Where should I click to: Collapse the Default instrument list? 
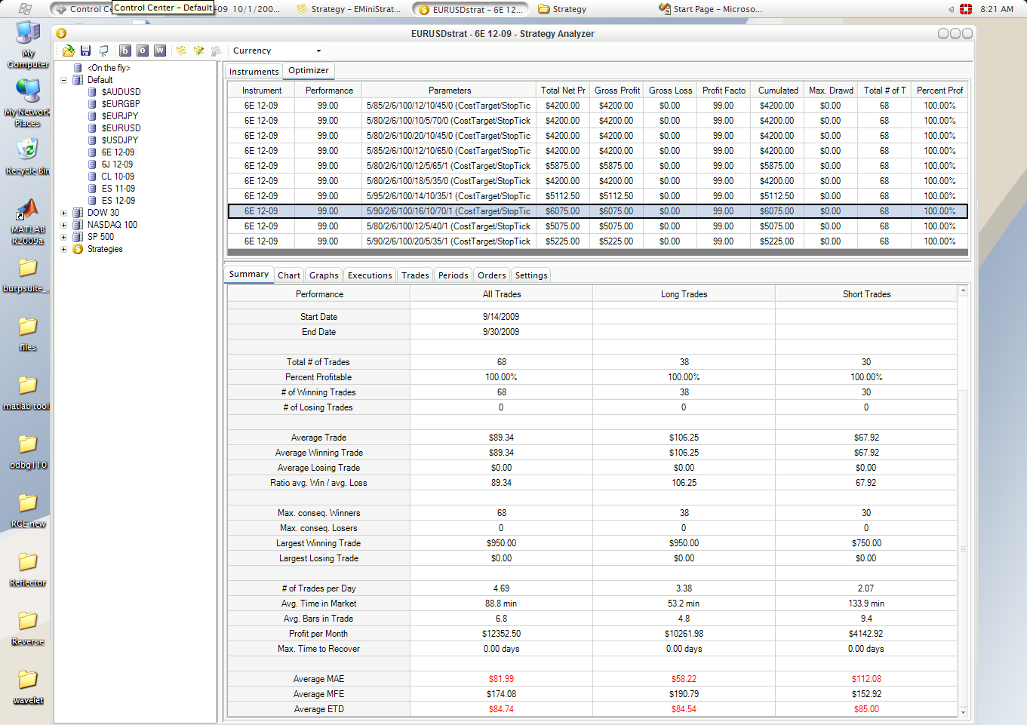coord(64,80)
